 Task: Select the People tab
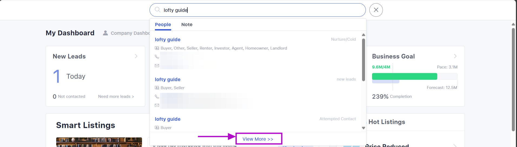click(163, 25)
